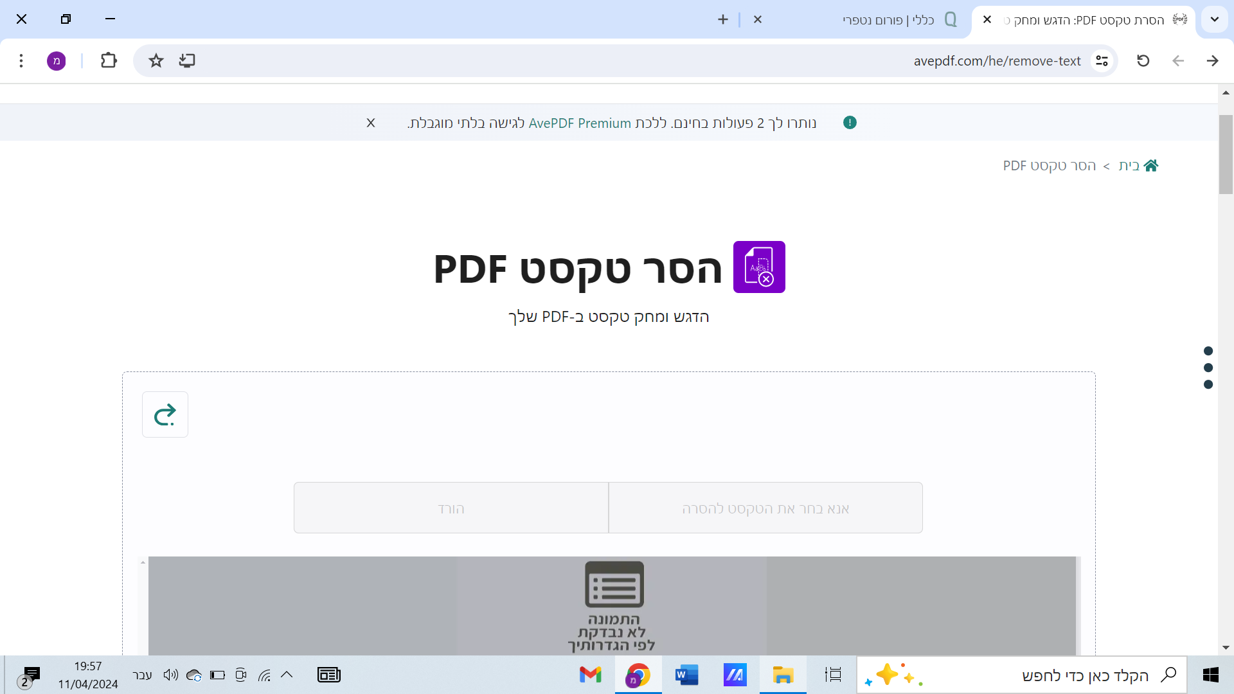Click the home icon in the breadcrumb
The width and height of the screenshot is (1234, 694).
click(1151, 166)
